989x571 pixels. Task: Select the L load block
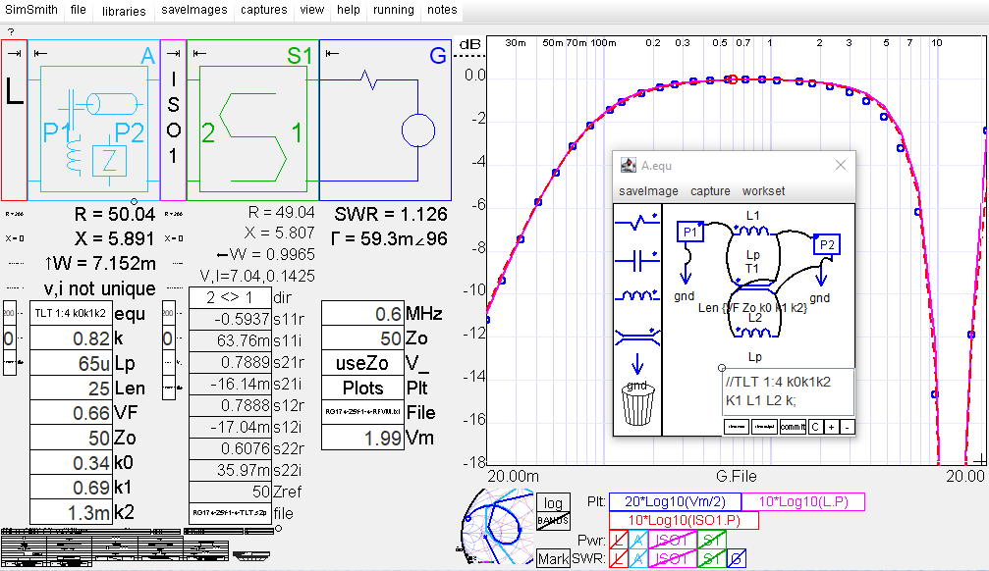14,120
